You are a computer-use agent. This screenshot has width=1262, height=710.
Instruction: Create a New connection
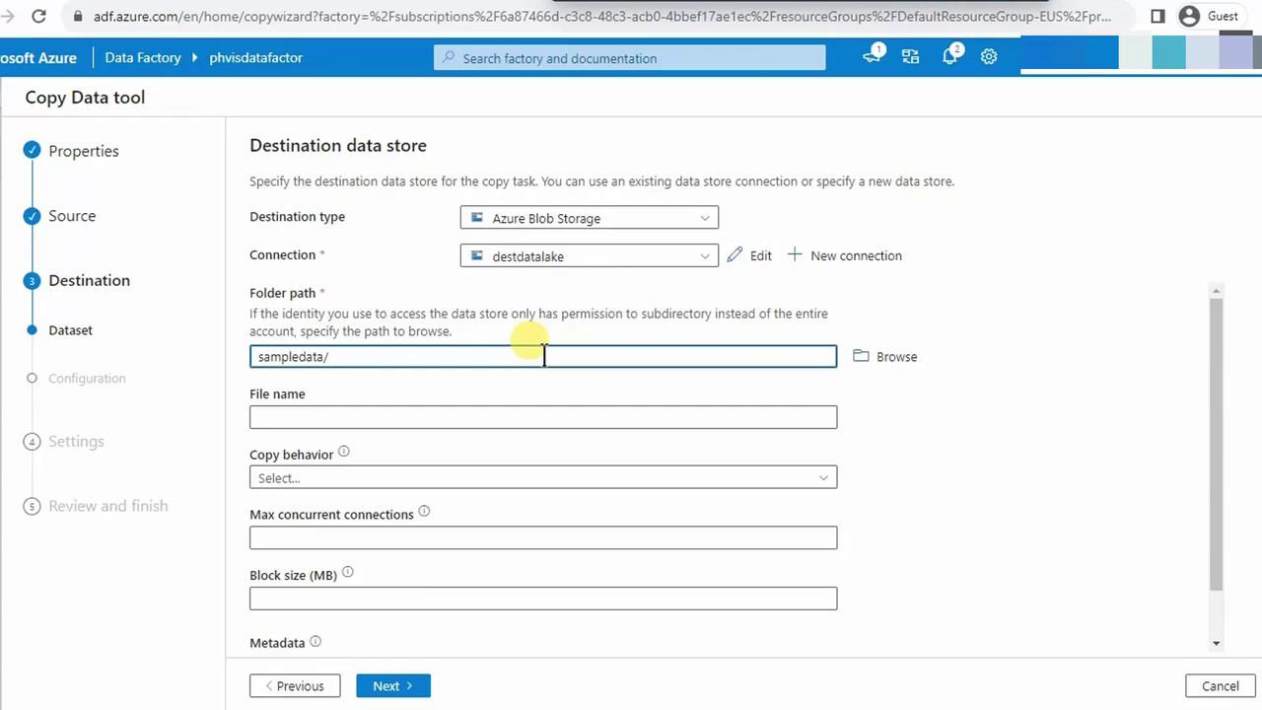click(845, 255)
